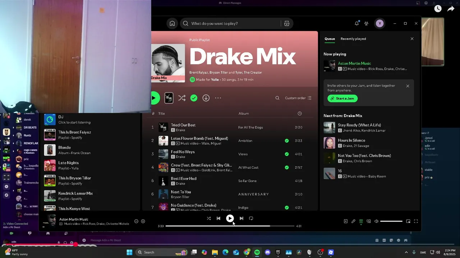The width and height of the screenshot is (460, 258).
Task: Open more options for Drake Mix
Action: [x=218, y=98]
